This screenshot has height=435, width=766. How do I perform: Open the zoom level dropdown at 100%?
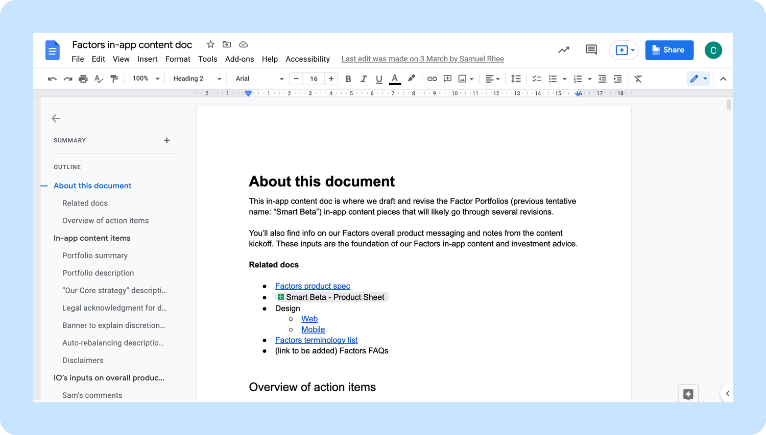(x=146, y=79)
